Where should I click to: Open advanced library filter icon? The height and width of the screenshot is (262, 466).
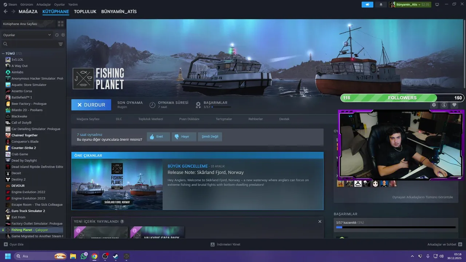(60, 44)
